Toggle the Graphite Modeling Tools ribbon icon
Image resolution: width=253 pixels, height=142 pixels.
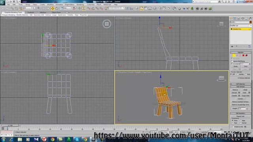coord(141,8)
